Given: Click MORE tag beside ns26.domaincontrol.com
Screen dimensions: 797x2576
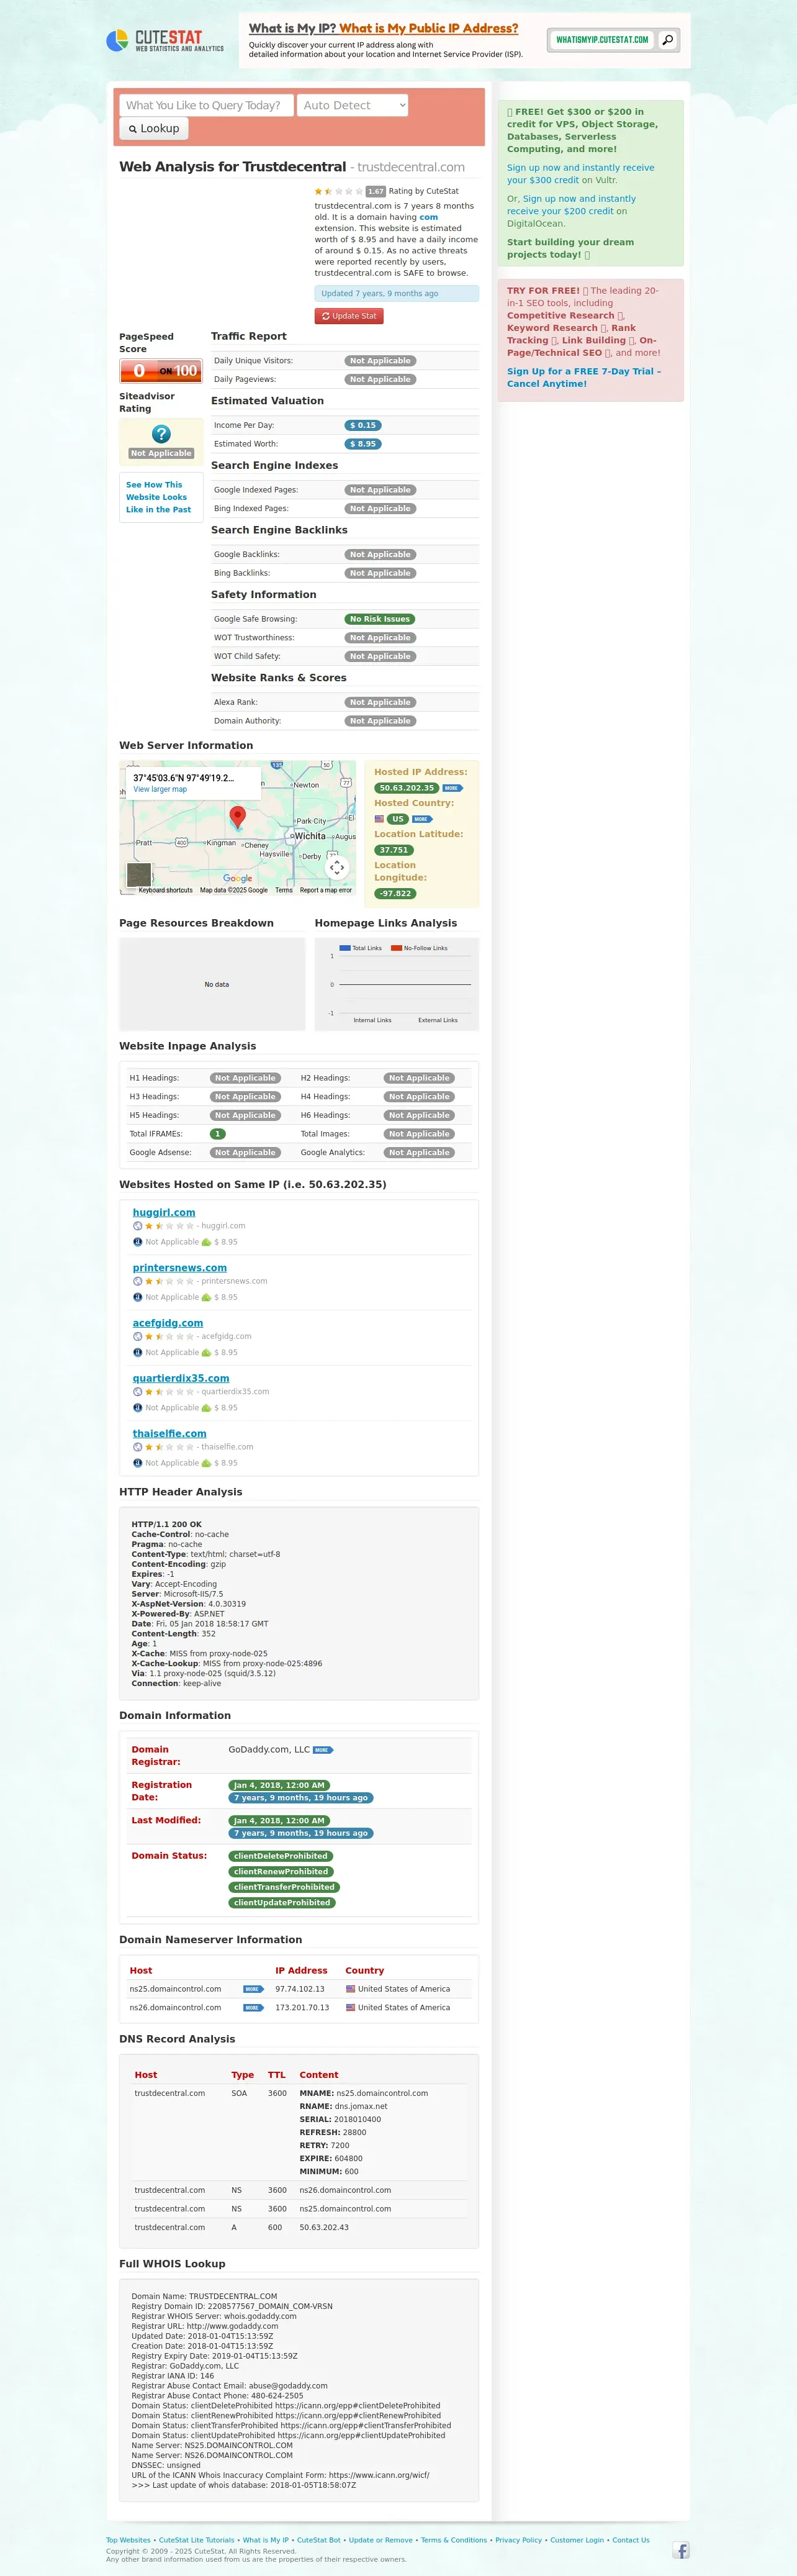Looking at the screenshot, I should pos(253,2008).
